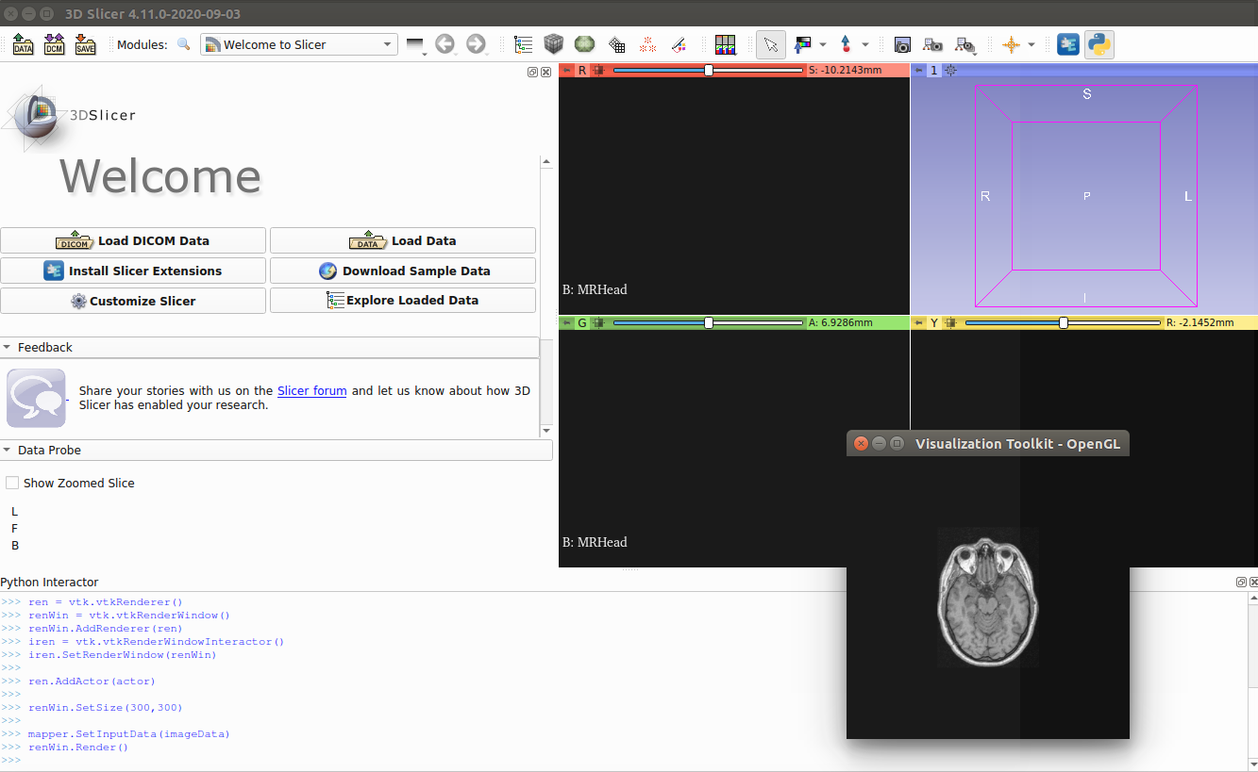Click the Yellow slice offset slider
This screenshot has height=772, width=1258.
click(1063, 322)
